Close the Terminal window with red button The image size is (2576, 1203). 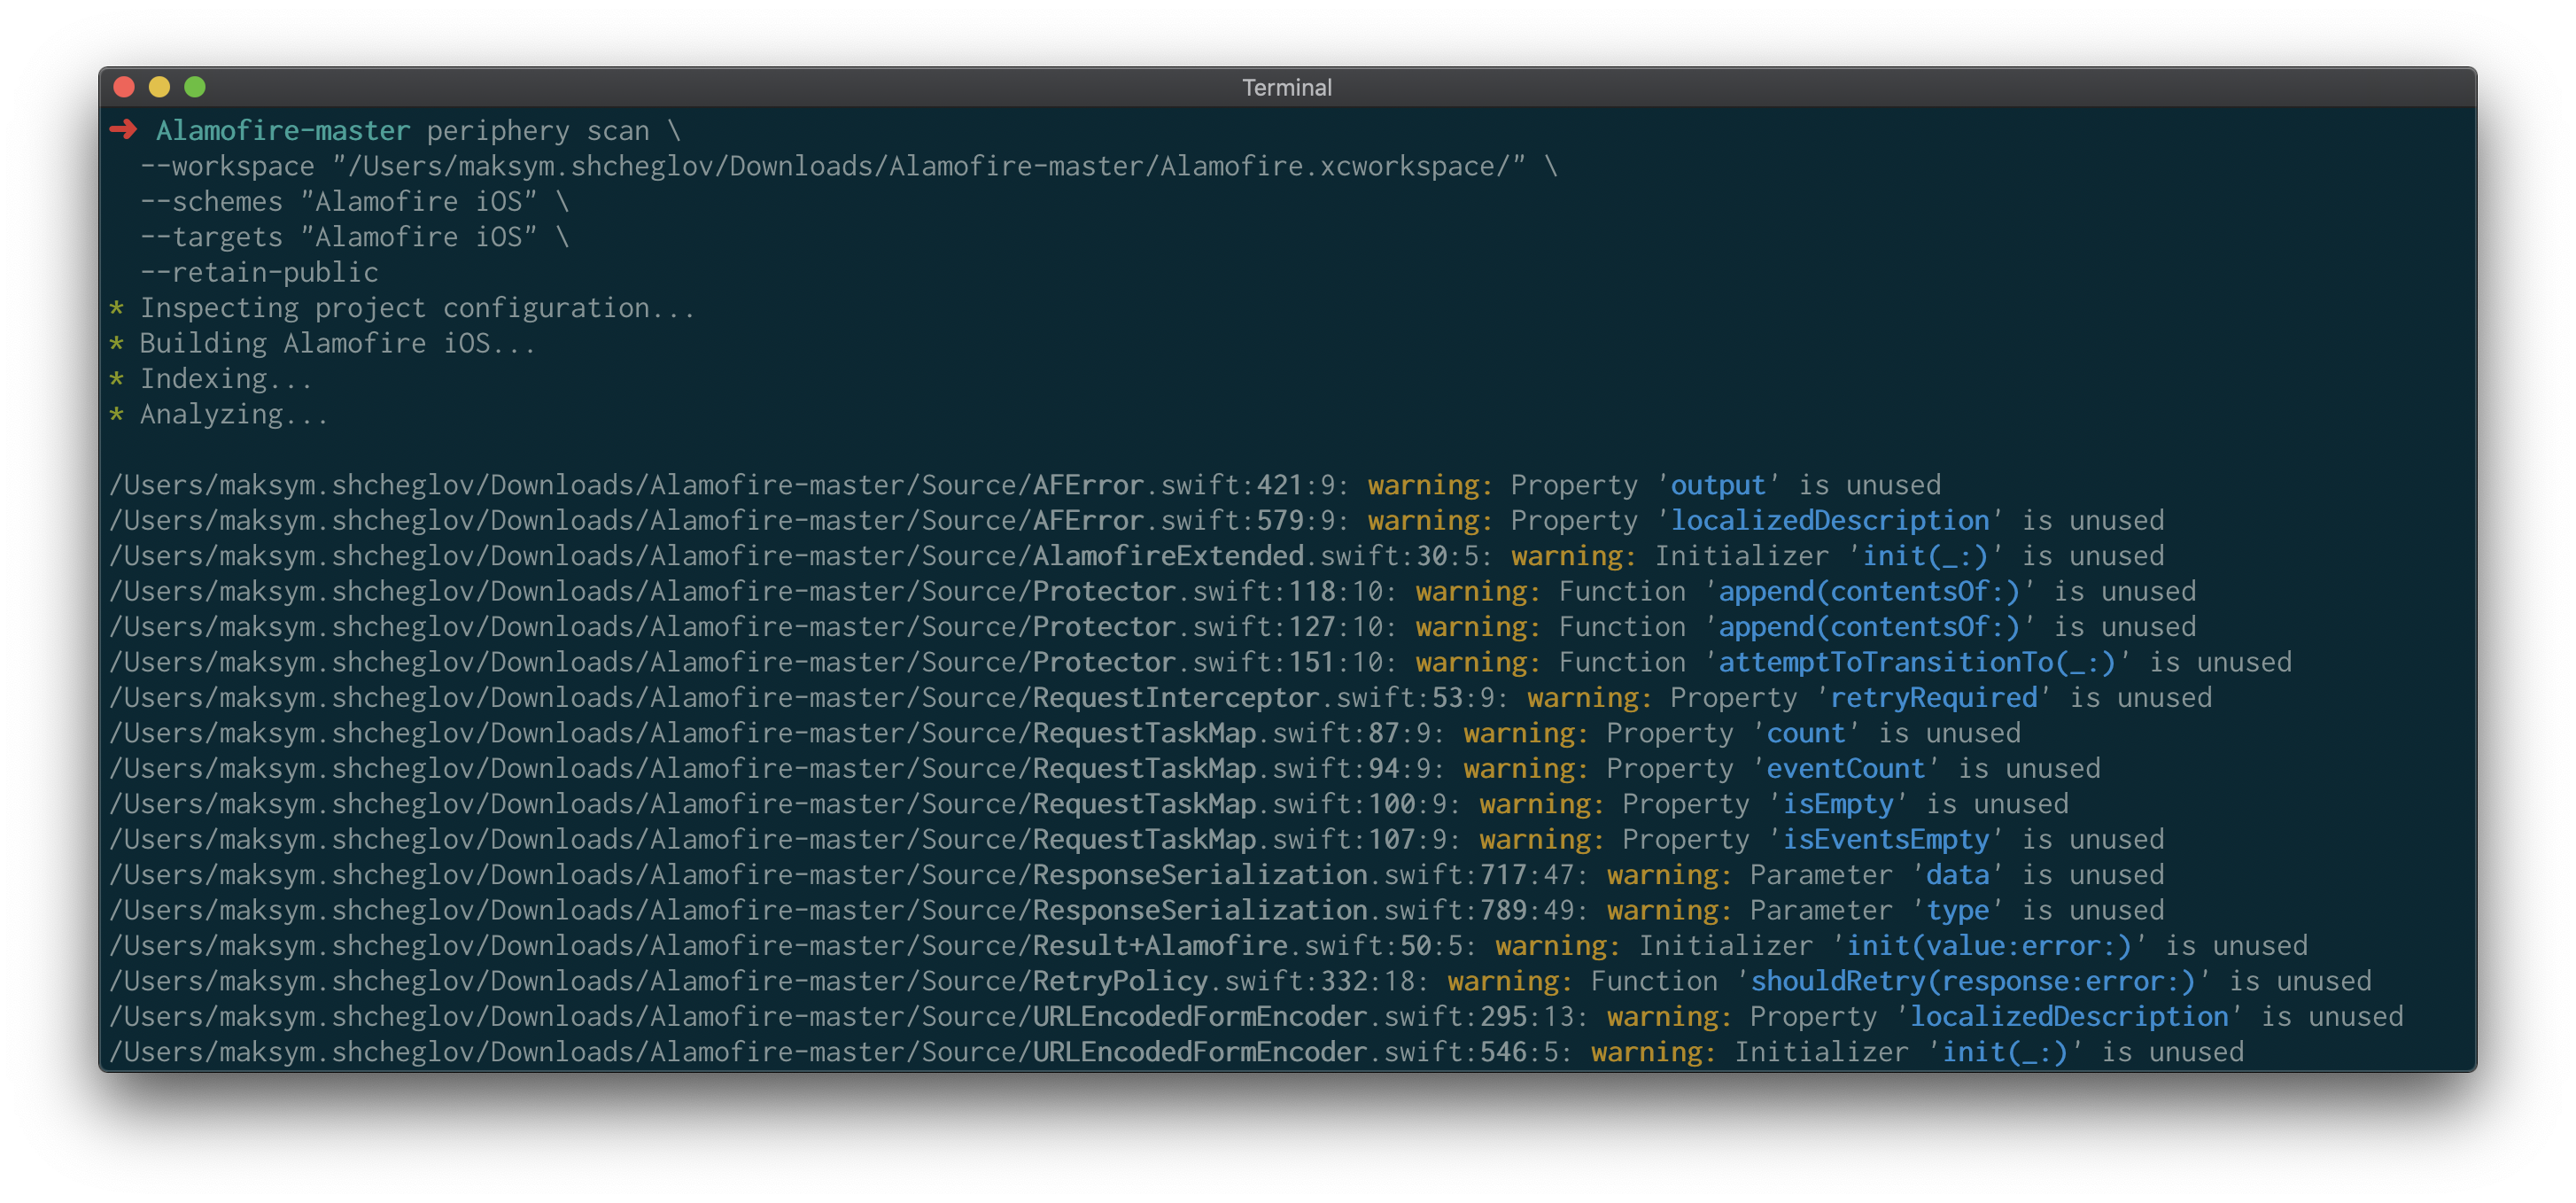pos(124,87)
